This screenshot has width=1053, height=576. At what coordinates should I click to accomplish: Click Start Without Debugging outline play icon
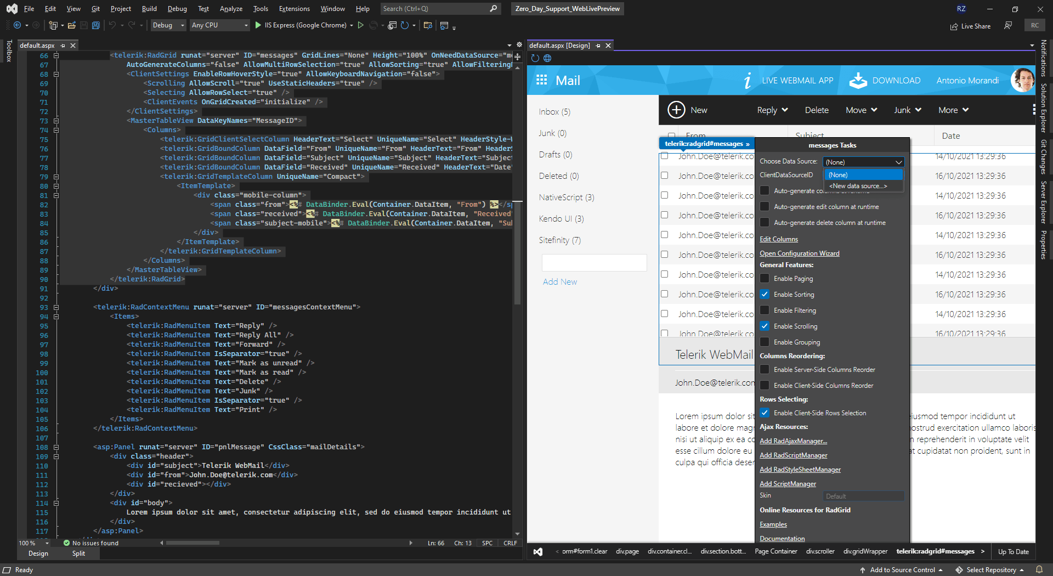click(360, 25)
